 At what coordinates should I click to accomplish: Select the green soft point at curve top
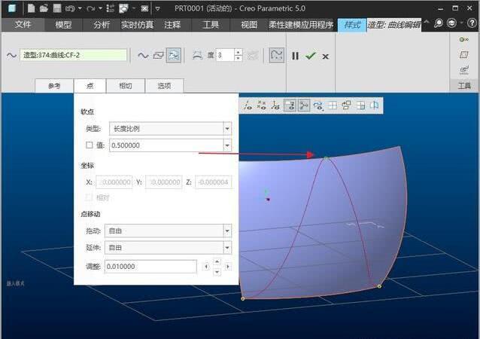tap(326, 158)
